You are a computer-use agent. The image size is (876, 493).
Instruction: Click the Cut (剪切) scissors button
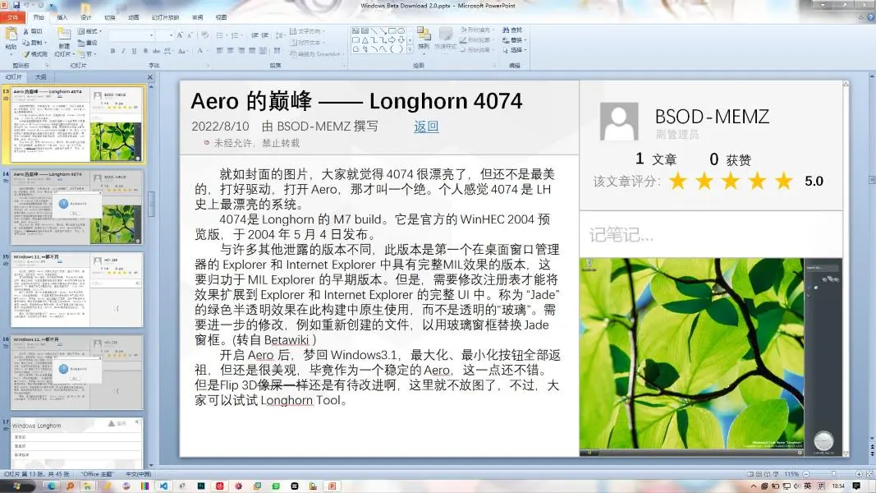(33, 31)
